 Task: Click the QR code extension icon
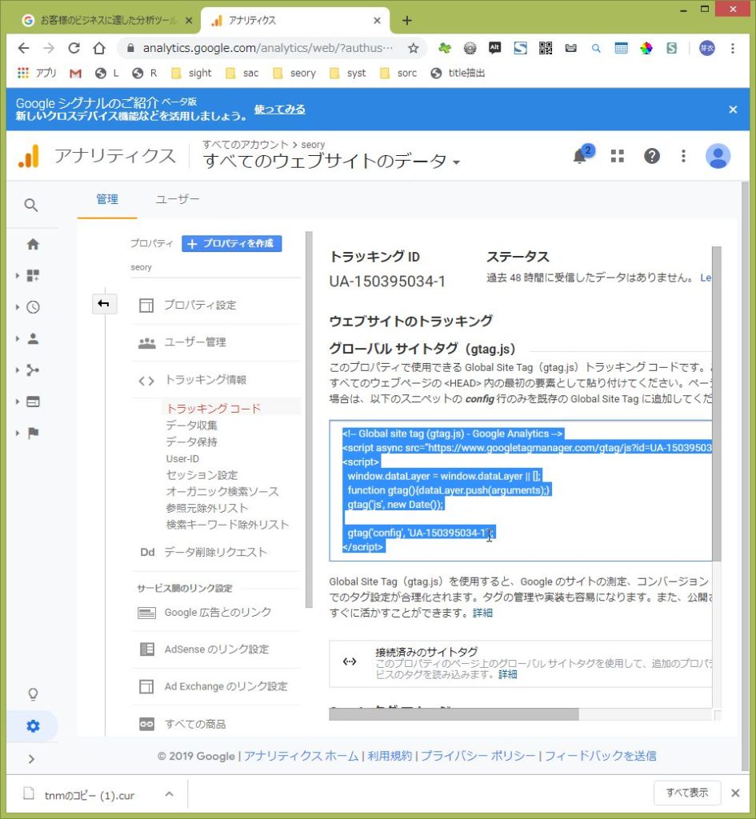546,48
